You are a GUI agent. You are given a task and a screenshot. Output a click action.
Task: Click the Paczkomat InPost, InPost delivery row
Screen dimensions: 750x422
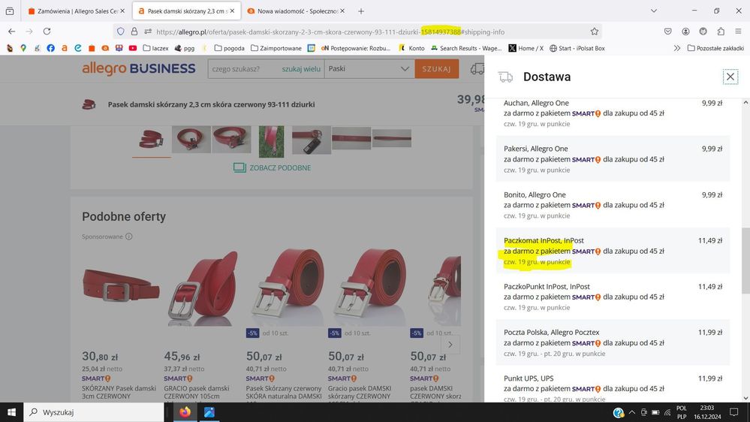(613, 251)
